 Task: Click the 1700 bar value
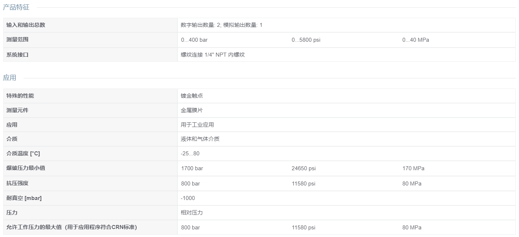pyautogui.click(x=192, y=168)
